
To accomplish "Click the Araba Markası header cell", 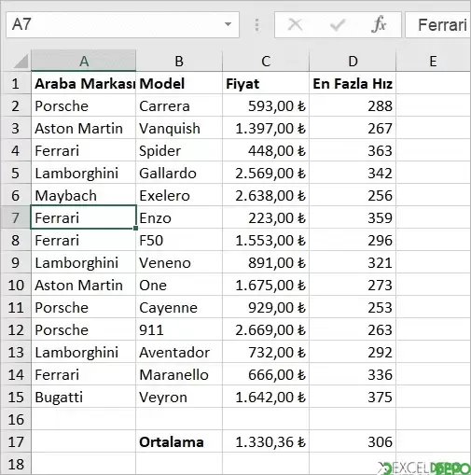I will click(83, 83).
